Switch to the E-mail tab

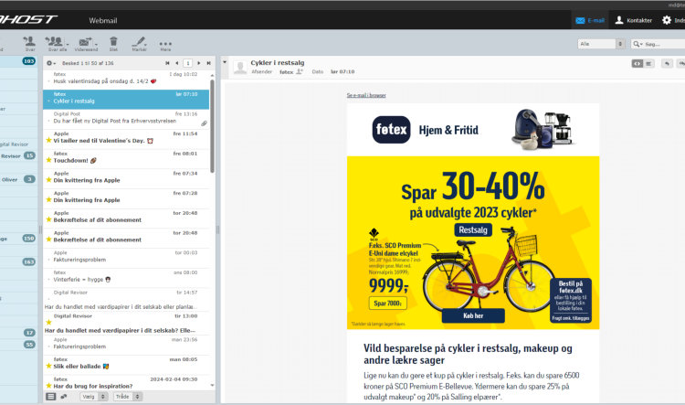590,20
